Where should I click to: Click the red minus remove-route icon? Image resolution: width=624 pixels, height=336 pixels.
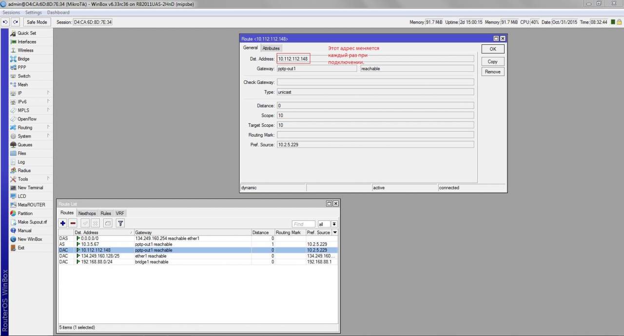pyautogui.click(x=73, y=223)
